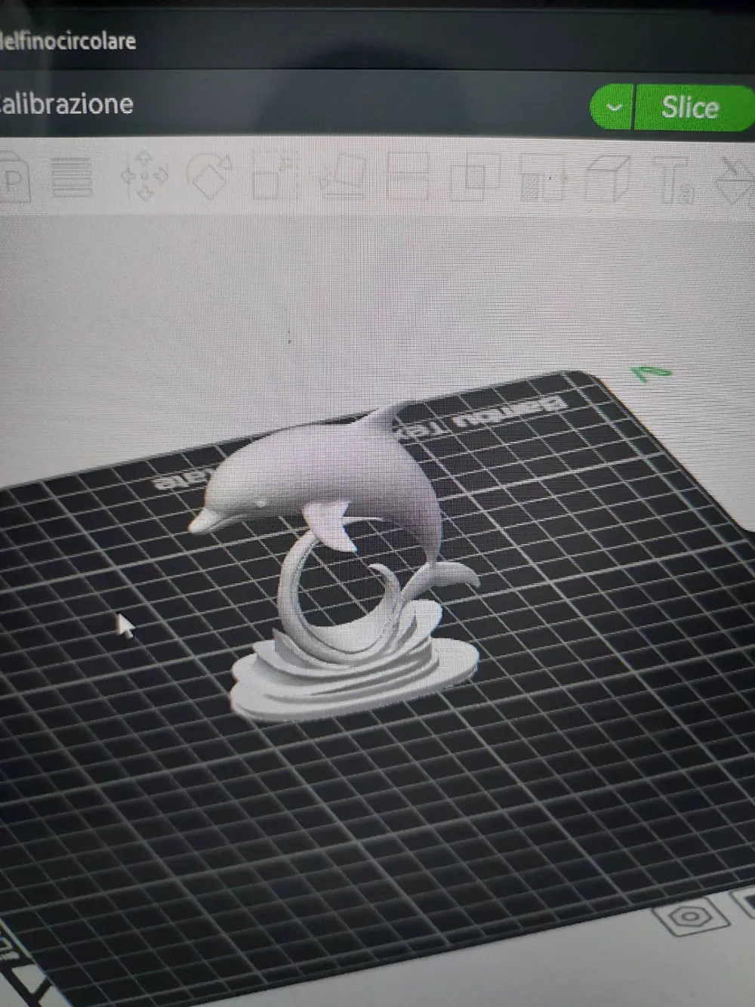Viewport: 755px width, 1007px height.
Task: Open the dropdown arrow beside Slice
Action: pos(612,107)
